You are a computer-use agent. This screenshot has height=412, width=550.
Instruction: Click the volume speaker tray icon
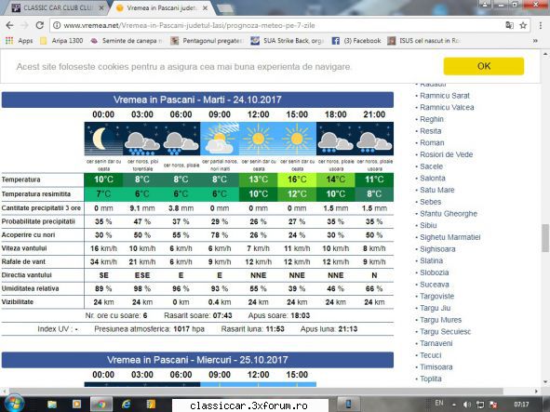(x=466, y=405)
